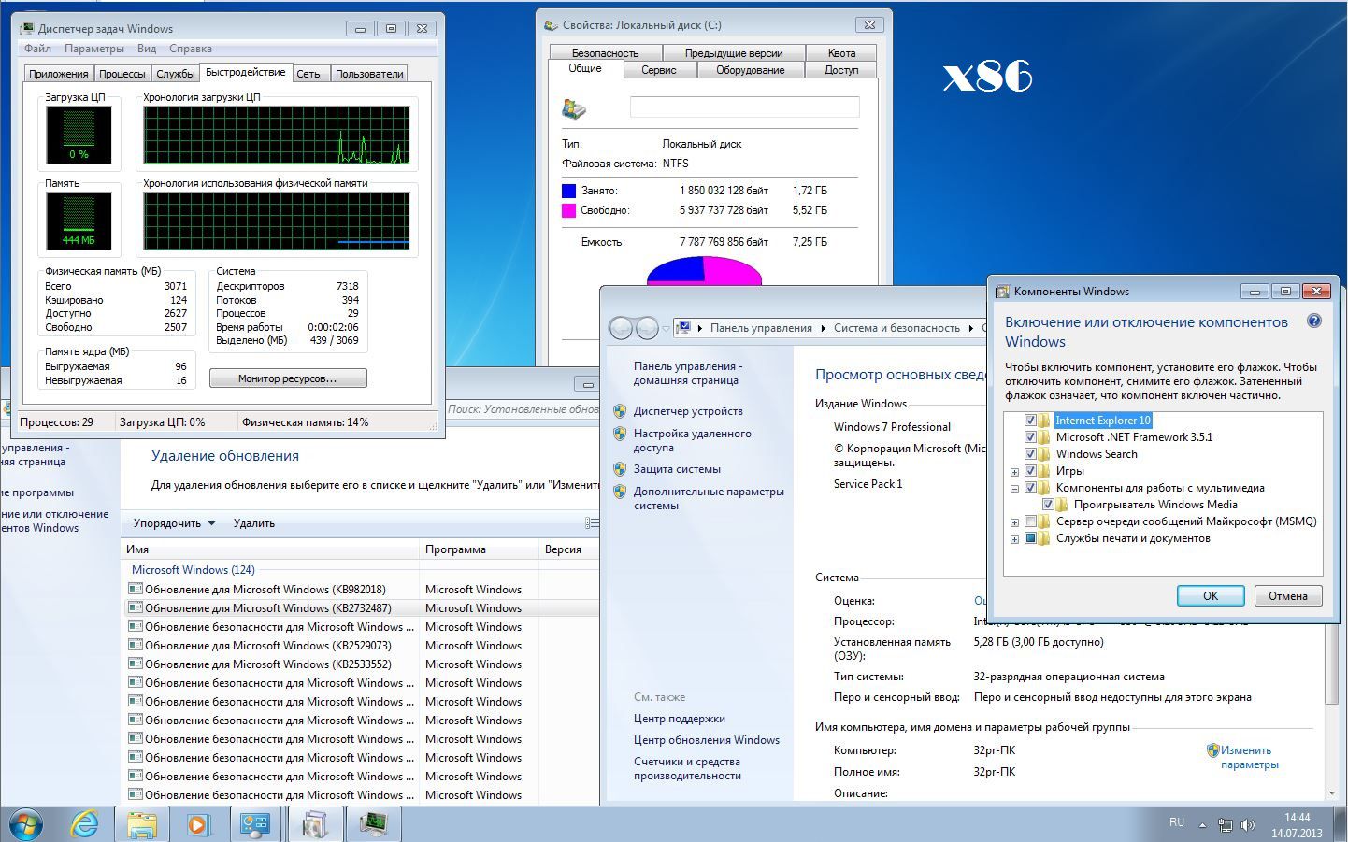Toggle Windows Search checkbox
Image resolution: width=1348 pixels, height=842 pixels.
1030,454
